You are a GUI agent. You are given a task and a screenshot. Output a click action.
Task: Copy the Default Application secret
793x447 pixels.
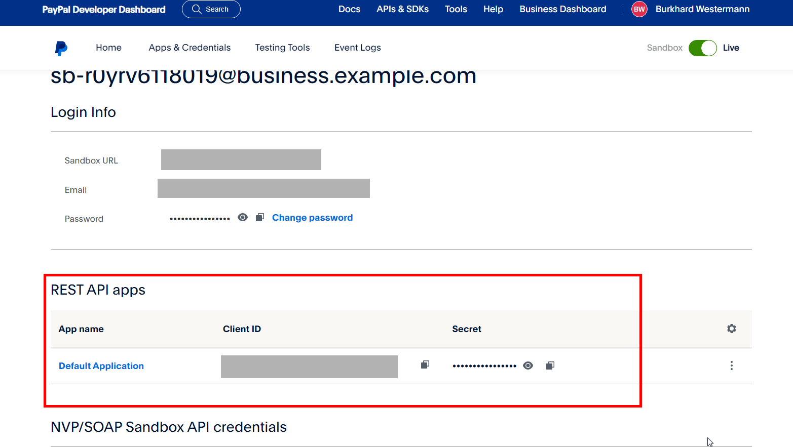point(550,365)
